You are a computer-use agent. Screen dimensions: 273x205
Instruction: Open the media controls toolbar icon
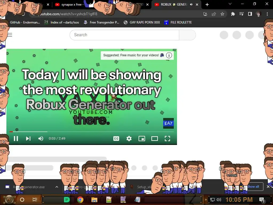241,14
